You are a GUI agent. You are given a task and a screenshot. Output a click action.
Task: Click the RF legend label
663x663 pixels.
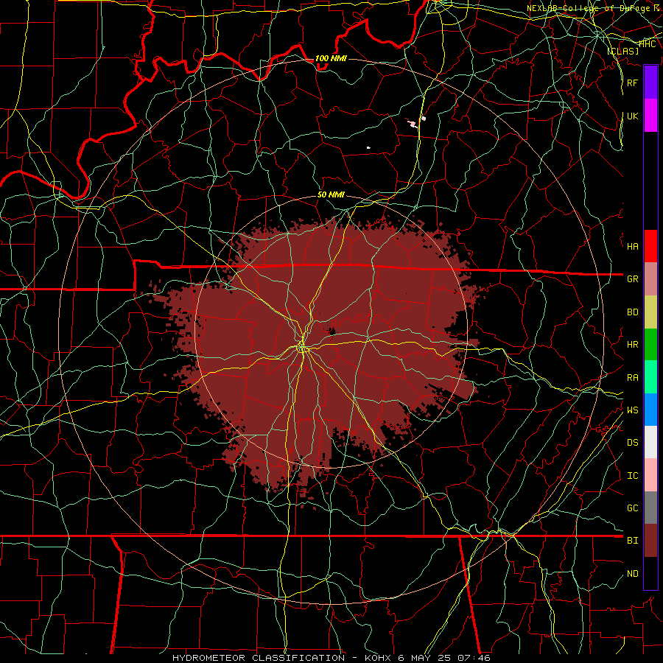(632, 83)
